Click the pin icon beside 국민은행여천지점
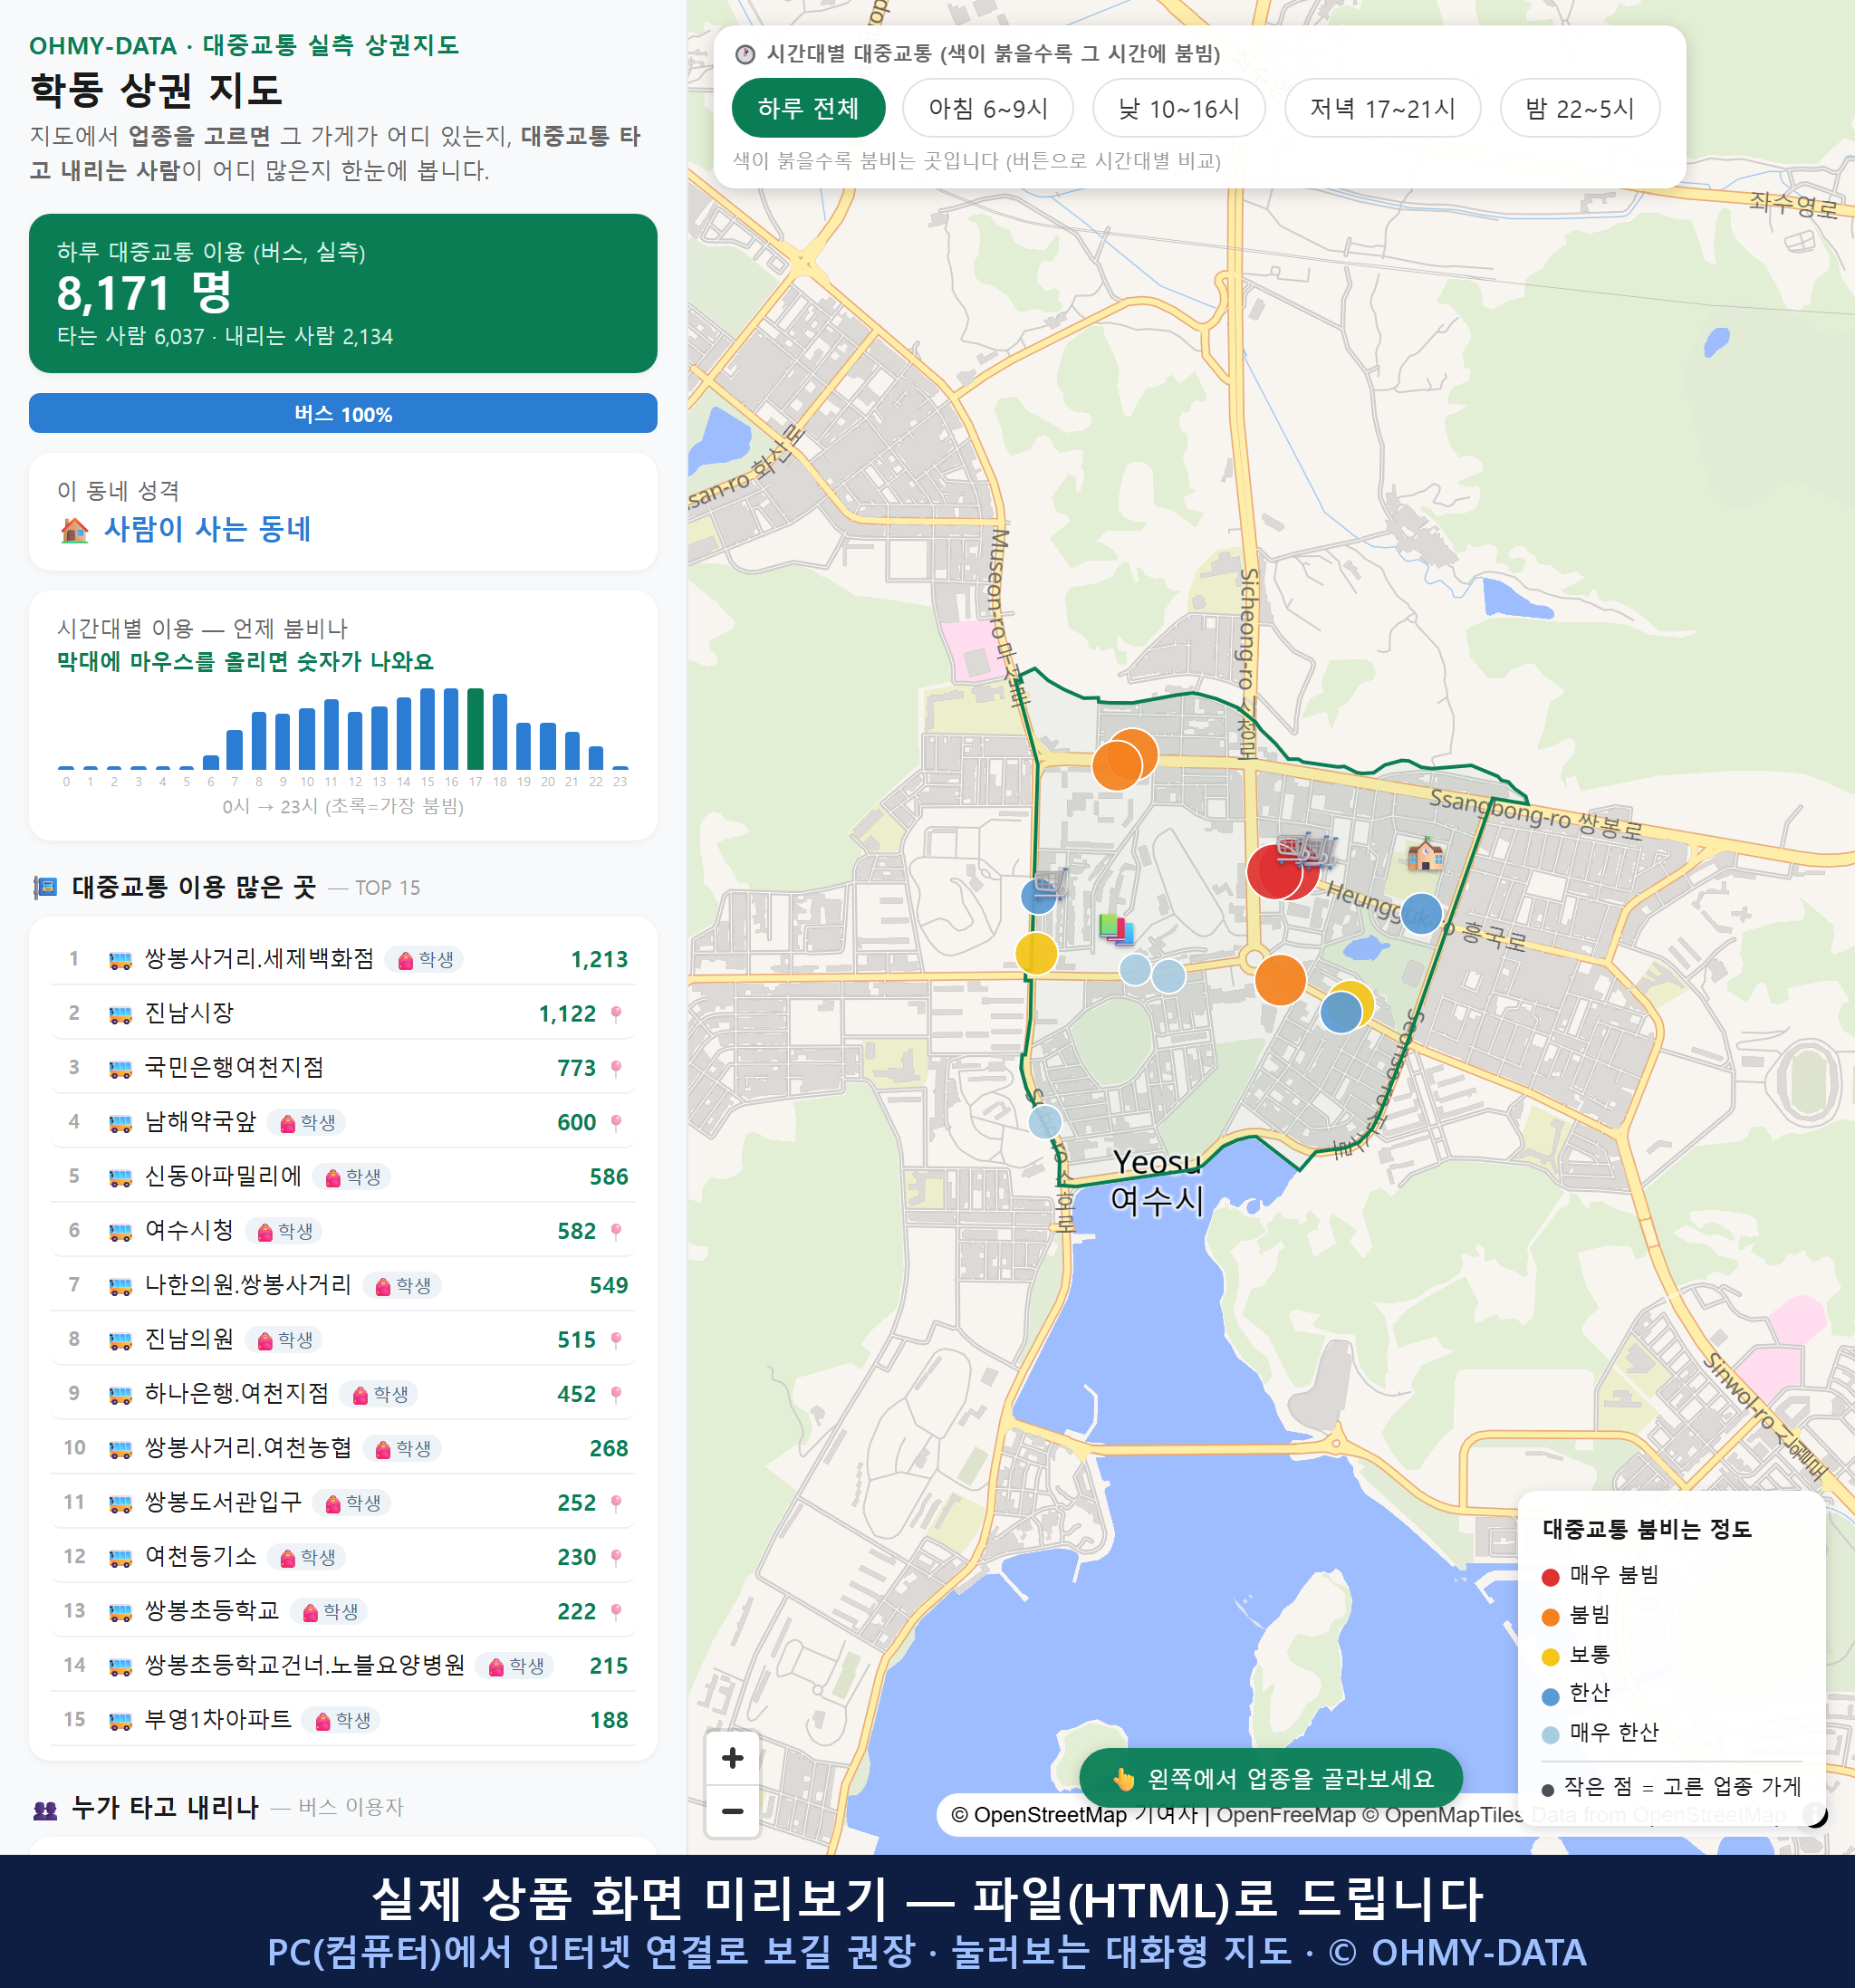Viewport: 1855px width, 1988px height. click(x=616, y=1068)
